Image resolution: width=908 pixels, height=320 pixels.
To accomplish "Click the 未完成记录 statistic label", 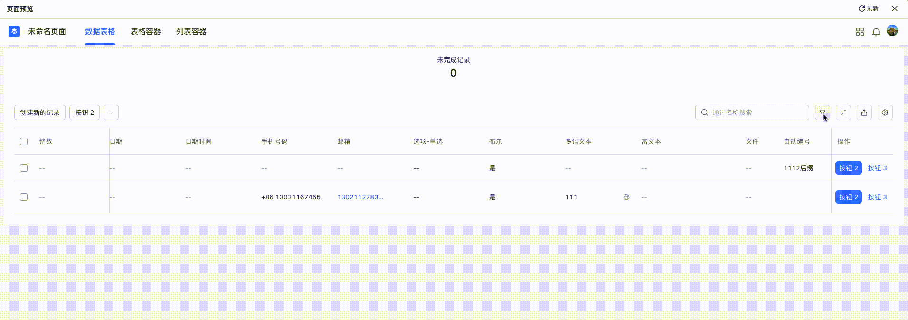I will [x=454, y=60].
